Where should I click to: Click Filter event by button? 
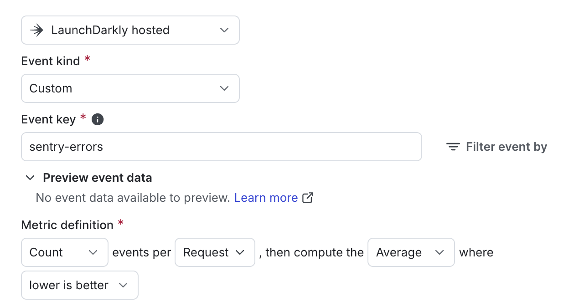click(x=497, y=147)
